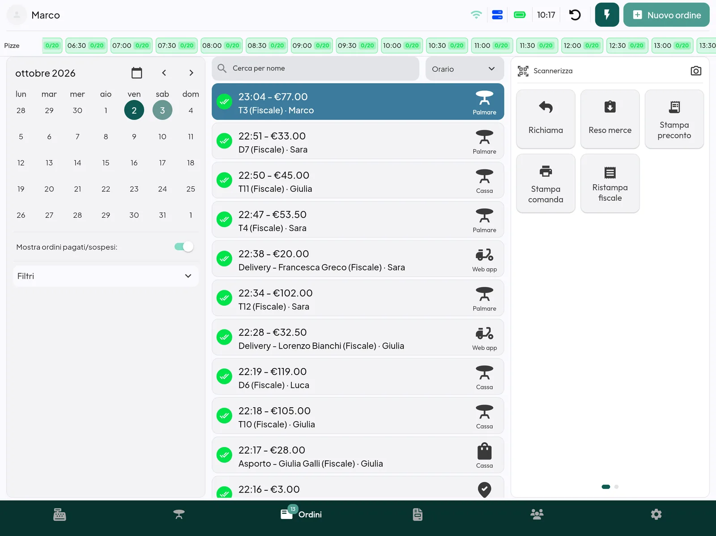Open delivery order for Francesca Greco
The image size is (716, 536).
point(358,259)
